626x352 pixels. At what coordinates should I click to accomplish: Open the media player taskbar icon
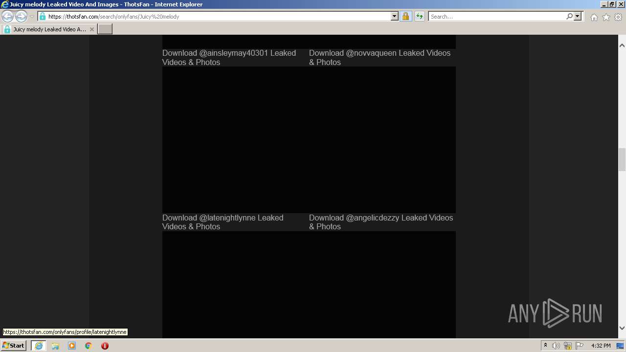pos(72,346)
